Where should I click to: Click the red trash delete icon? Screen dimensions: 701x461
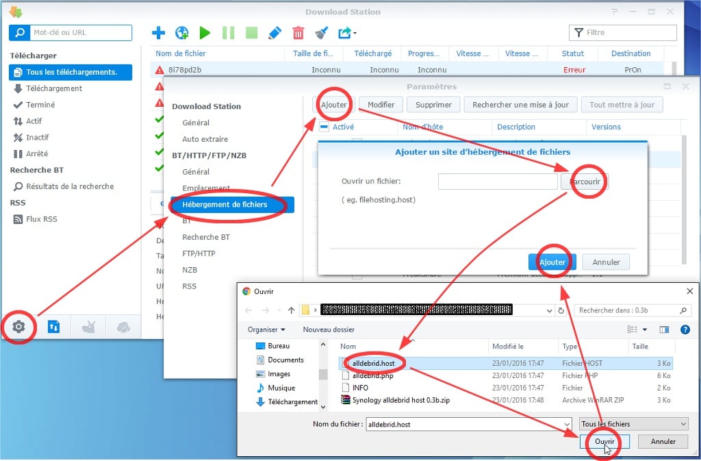298,33
